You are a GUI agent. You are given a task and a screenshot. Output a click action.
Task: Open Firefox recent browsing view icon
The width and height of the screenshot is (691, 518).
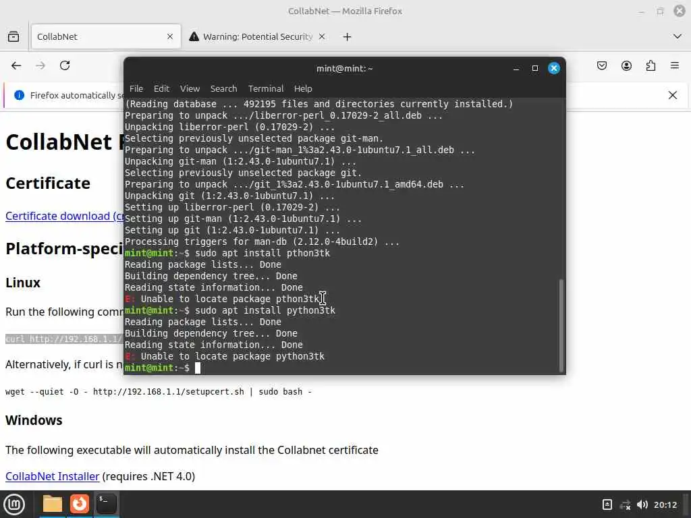click(13, 36)
